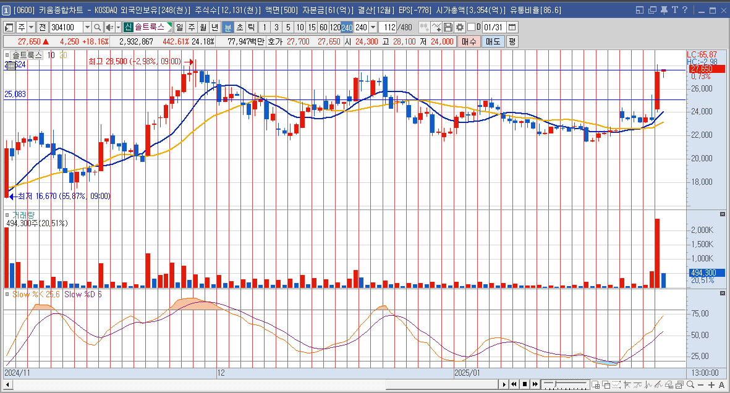
Task: Click the add line-chart comparison icon
Action: (x=436, y=27)
